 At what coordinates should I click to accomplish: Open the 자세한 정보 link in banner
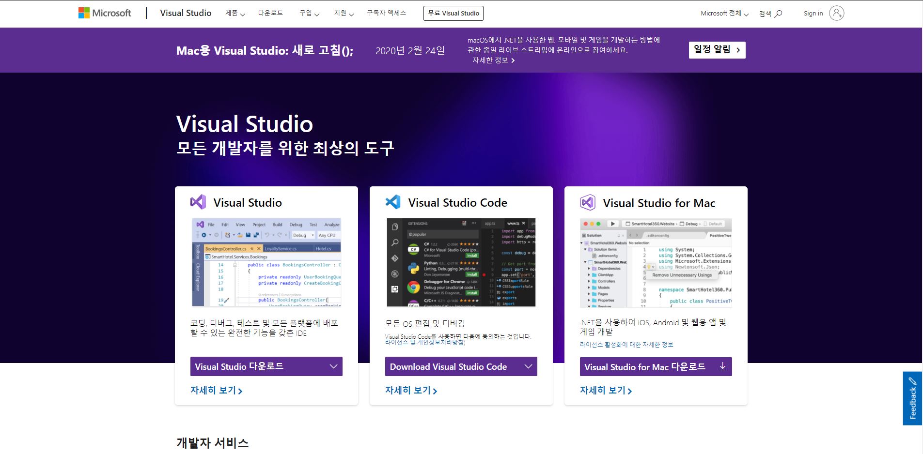click(493, 60)
